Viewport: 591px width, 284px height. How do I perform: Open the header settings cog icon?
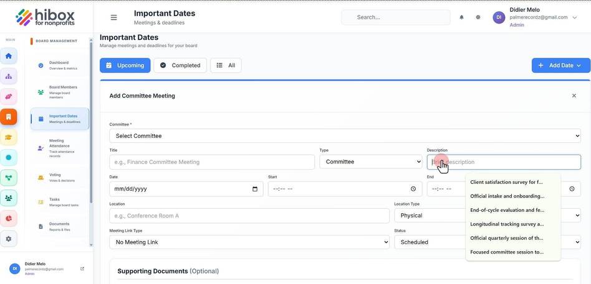(x=478, y=17)
